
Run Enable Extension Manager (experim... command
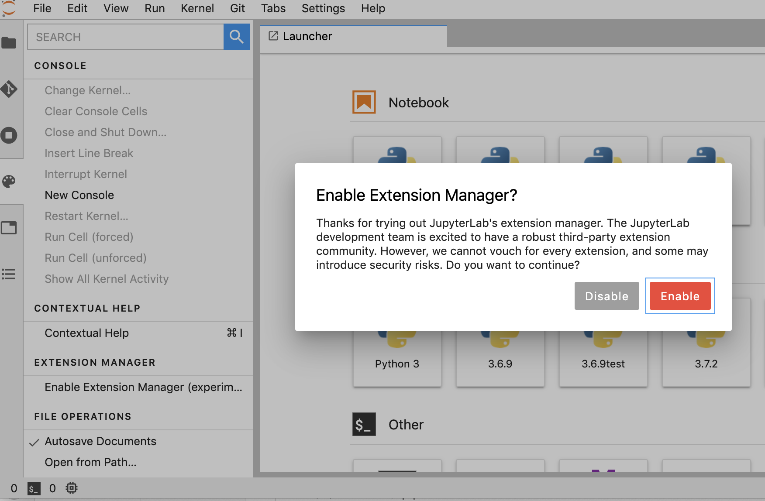tap(138, 387)
